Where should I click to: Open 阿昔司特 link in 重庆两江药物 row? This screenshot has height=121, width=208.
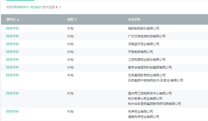coord(12,93)
